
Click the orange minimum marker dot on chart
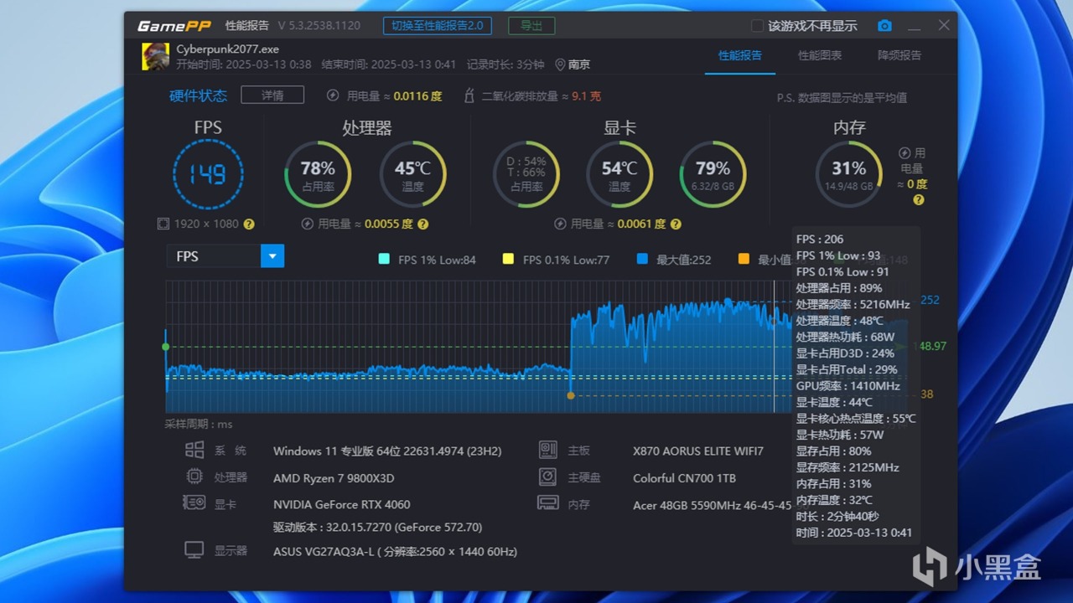(x=571, y=395)
